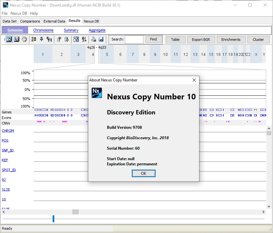Select chromosome 1 in genome bar
273x233 pixels.
tap(43, 55)
